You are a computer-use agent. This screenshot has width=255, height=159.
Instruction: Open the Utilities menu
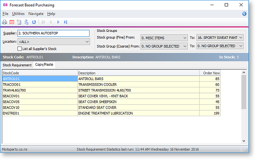pyautogui.click(x=18, y=14)
